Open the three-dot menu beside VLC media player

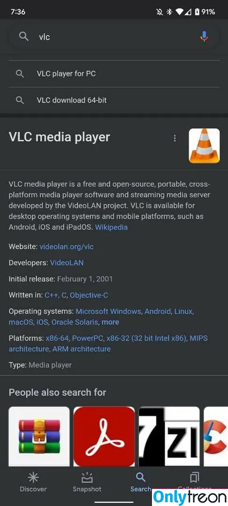coord(175,138)
